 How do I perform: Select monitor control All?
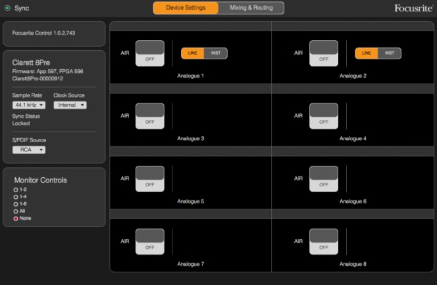pos(16,211)
